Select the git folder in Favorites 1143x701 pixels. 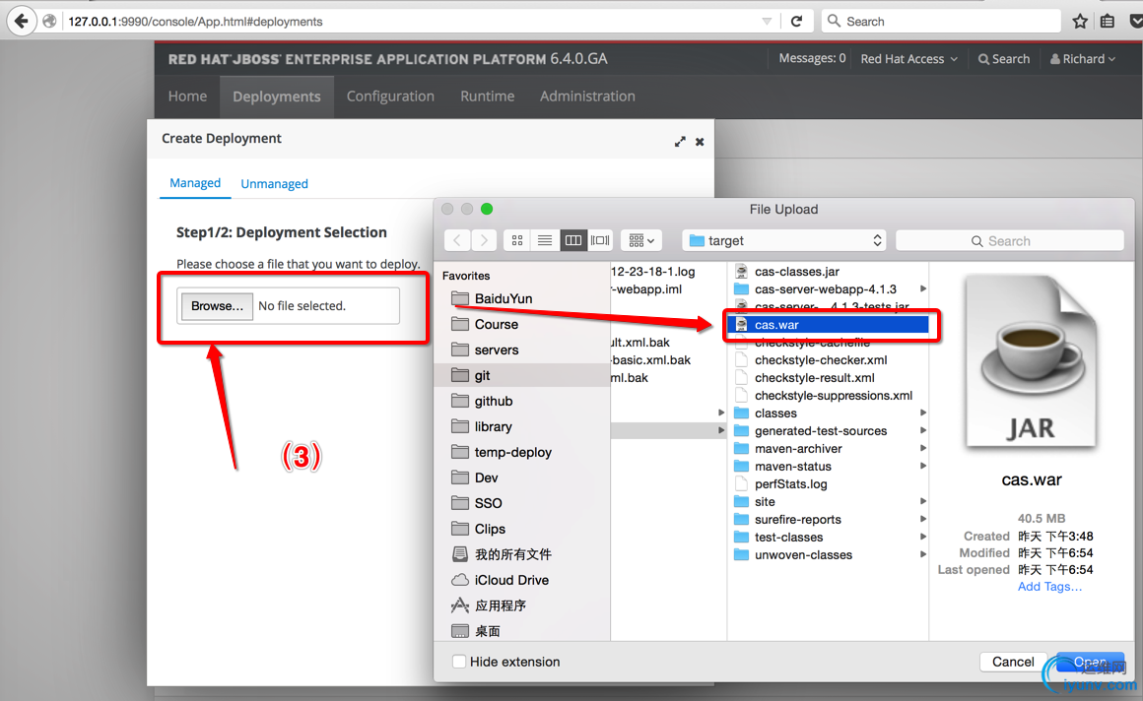(x=522, y=375)
